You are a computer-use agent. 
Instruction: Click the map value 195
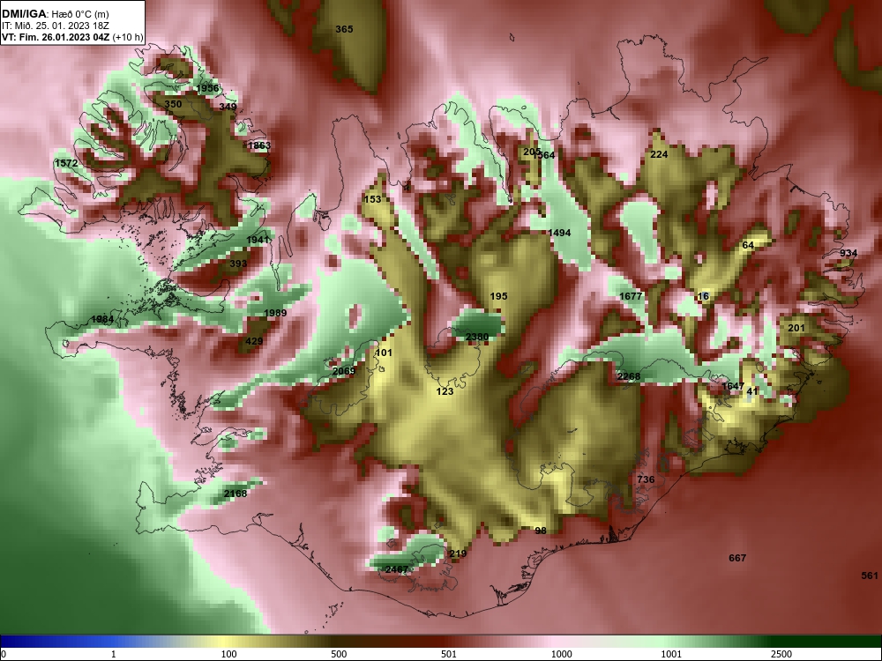click(498, 296)
